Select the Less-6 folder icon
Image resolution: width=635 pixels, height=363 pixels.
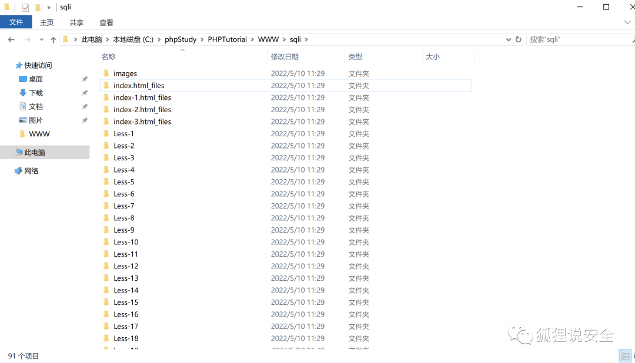106,194
